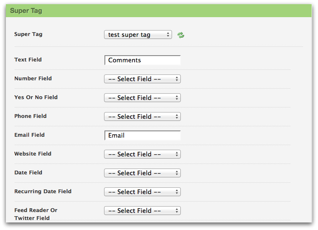Image resolution: width=318 pixels, height=230 pixels.
Task: Click the green refresh icon beside Super Tag
Action: tap(181, 35)
